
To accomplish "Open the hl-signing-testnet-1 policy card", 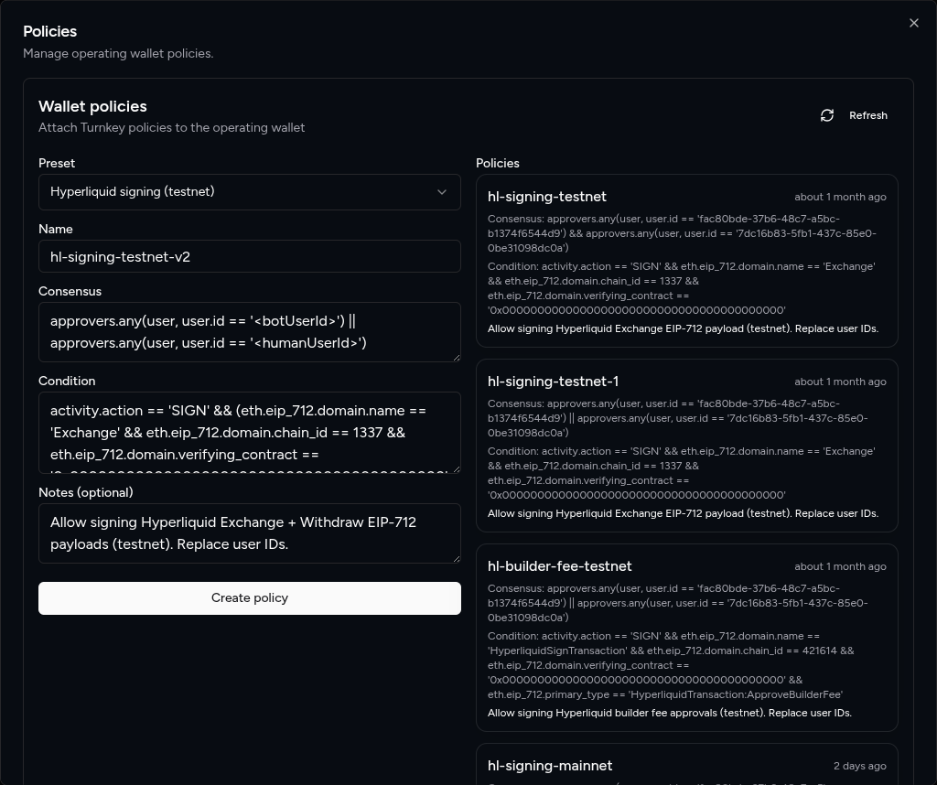I will tap(686, 446).
